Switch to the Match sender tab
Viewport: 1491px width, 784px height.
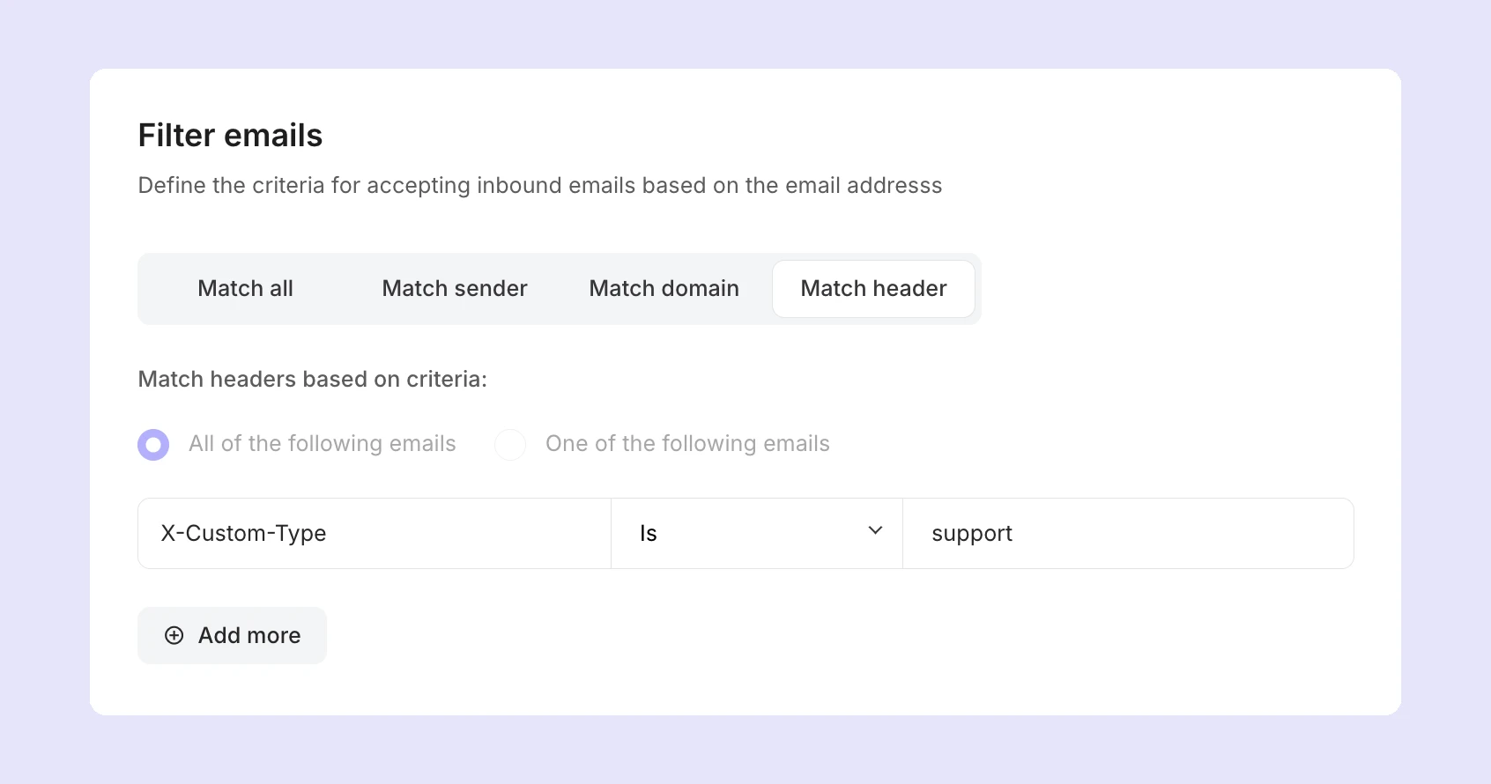454,288
